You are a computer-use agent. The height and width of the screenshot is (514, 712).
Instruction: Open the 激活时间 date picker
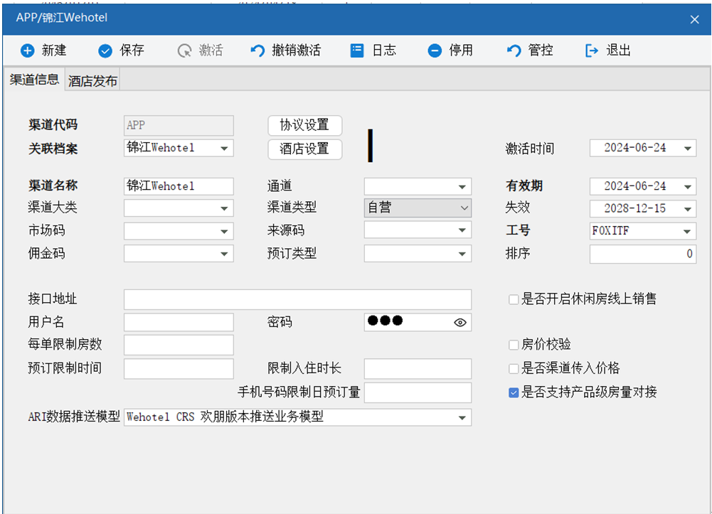(x=688, y=149)
